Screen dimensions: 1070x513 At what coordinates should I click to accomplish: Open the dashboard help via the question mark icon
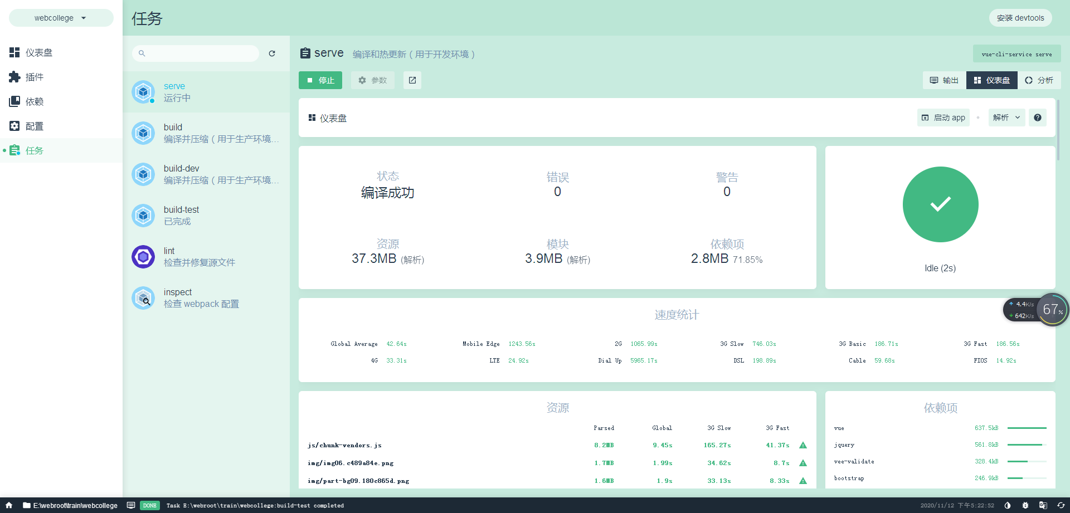[x=1037, y=118]
